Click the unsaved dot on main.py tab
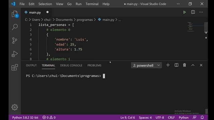This screenshot has height=120, width=214. tap(47, 12)
